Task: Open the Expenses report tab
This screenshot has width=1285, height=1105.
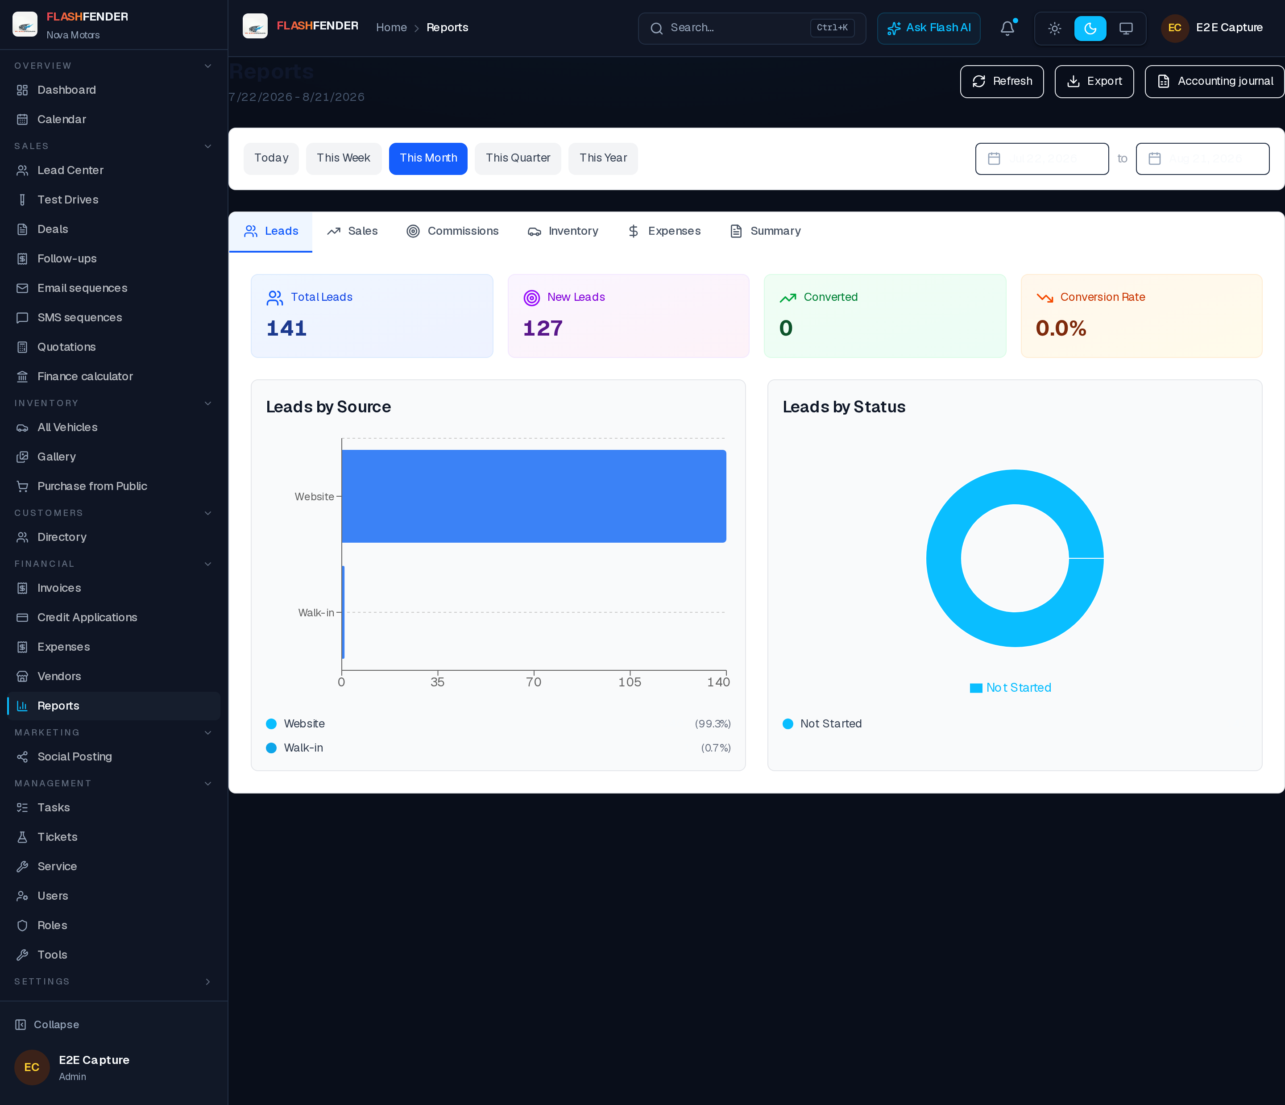Action: coord(664,232)
